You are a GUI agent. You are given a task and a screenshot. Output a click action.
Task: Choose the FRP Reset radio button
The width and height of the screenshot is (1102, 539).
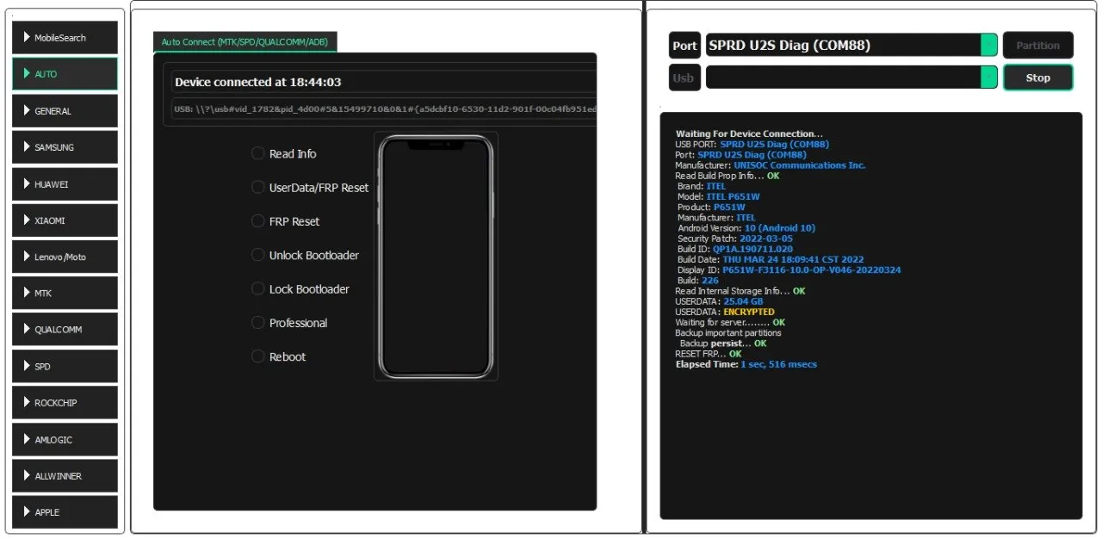pos(258,221)
